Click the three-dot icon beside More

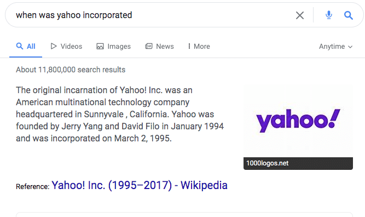189,46
